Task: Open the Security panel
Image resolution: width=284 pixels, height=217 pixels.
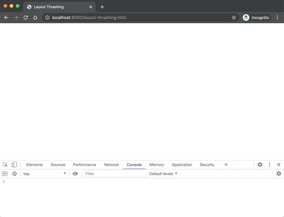Action: click(x=207, y=165)
